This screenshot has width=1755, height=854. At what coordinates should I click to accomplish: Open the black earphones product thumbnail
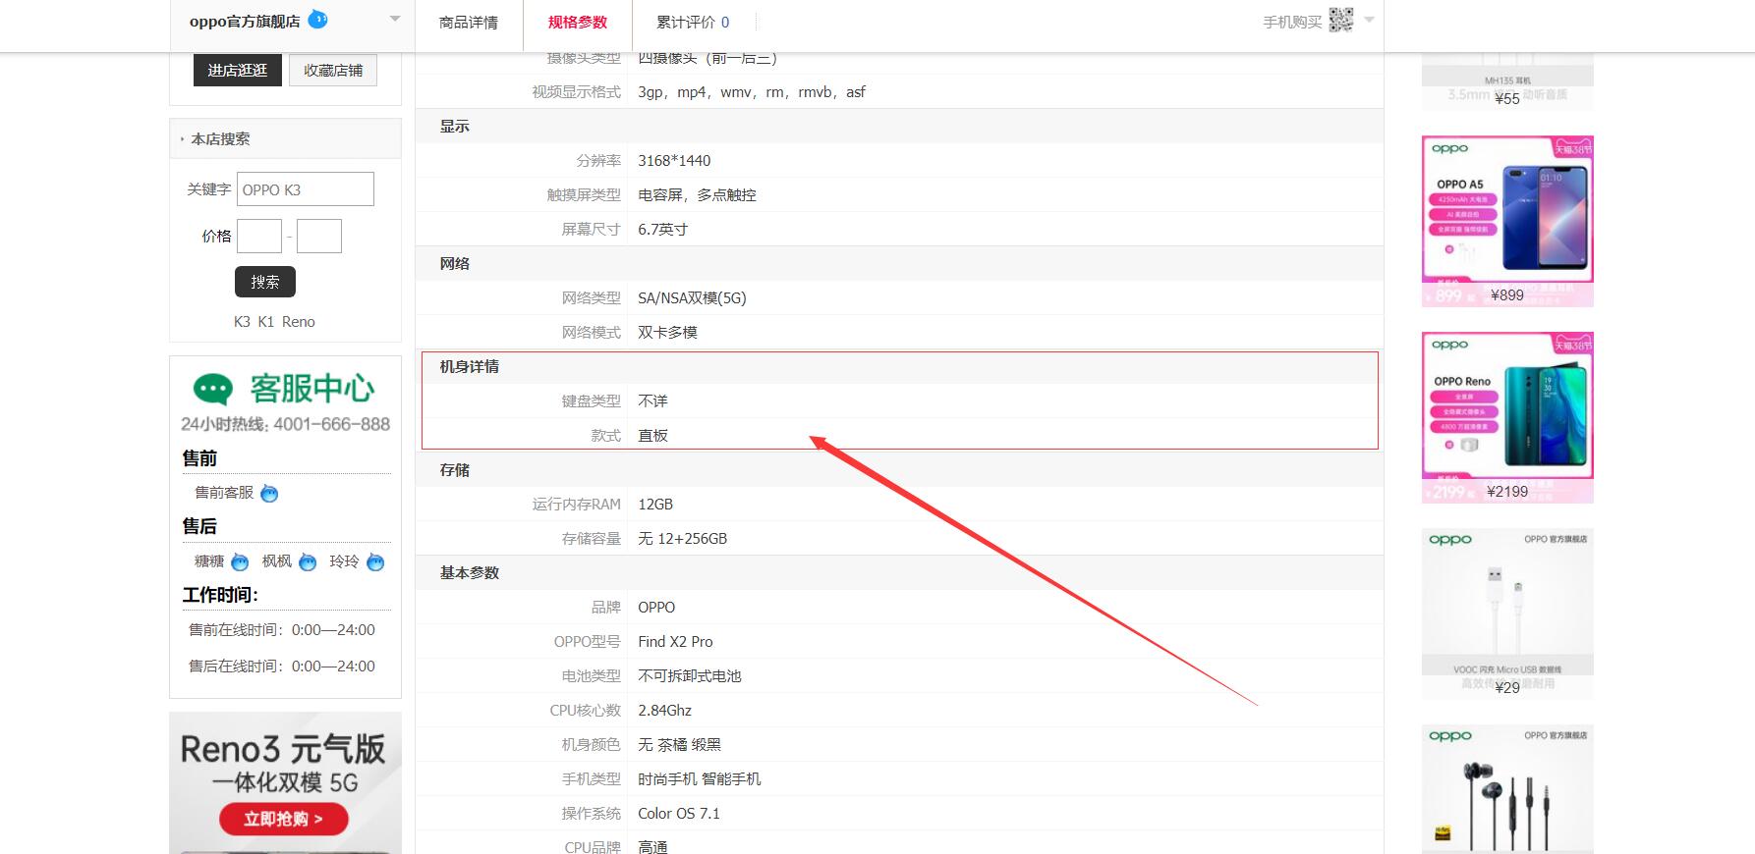(x=1507, y=789)
